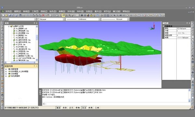Viewport: 195px width, 117px height.
Task: Click the file panel vertical scrollbar down arrow
Action: [x=37, y=60]
